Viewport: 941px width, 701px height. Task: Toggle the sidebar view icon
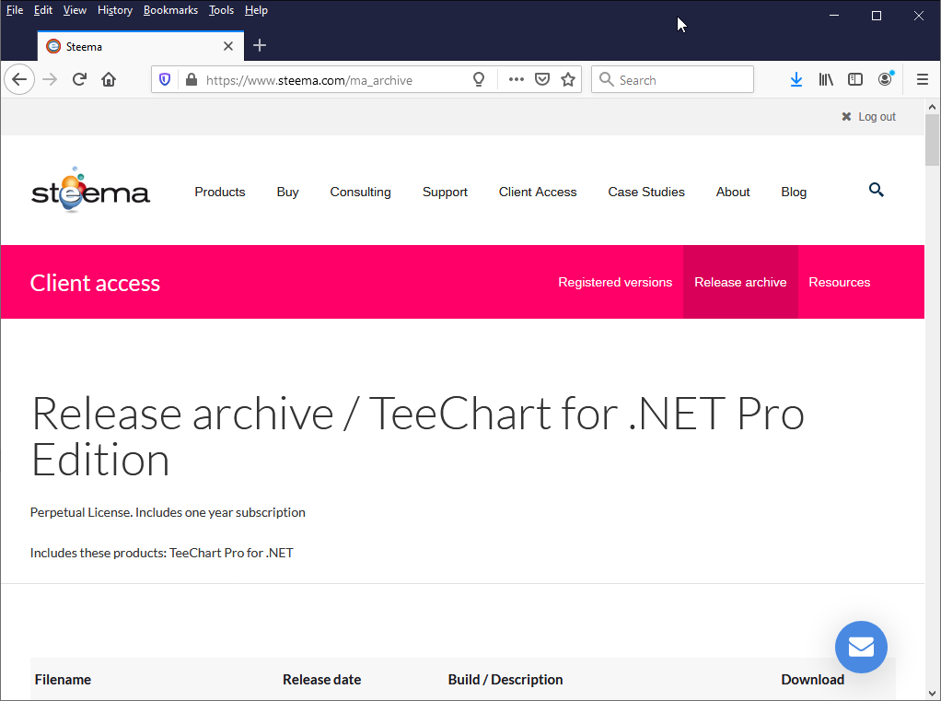click(x=855, y=79)
